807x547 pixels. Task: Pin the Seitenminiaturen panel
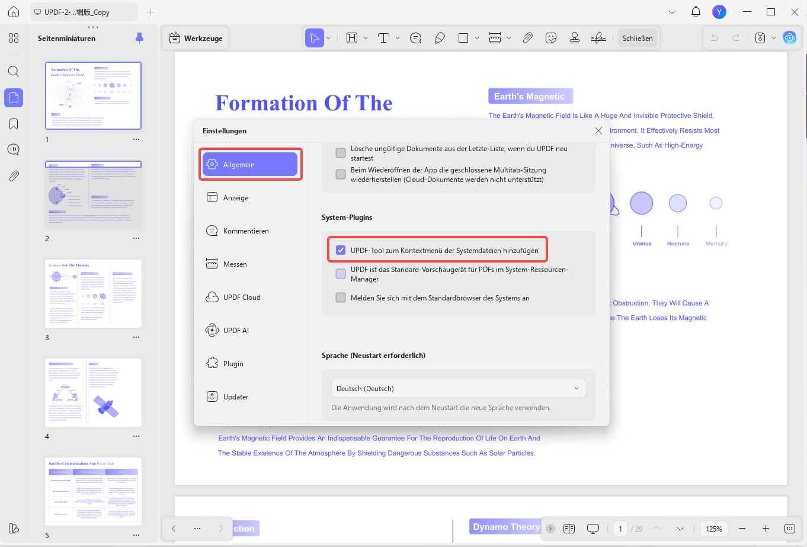tap(140, 38)
